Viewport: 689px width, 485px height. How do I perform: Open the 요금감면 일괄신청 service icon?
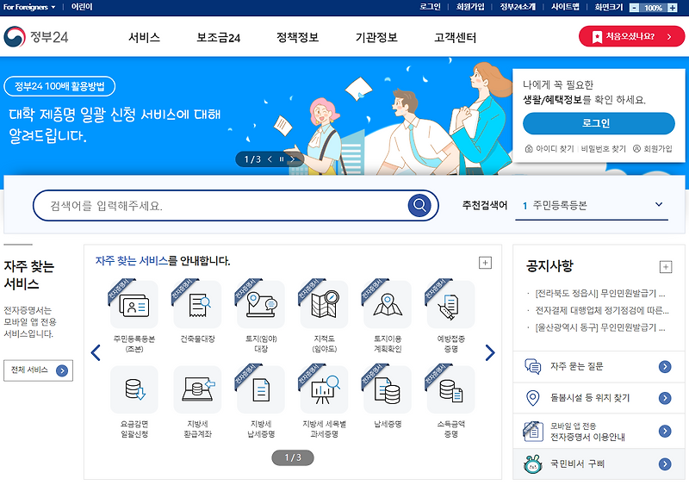click(x=134, y=389)
